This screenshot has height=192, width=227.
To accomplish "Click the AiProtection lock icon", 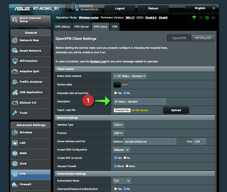I will tap(15, 61).
